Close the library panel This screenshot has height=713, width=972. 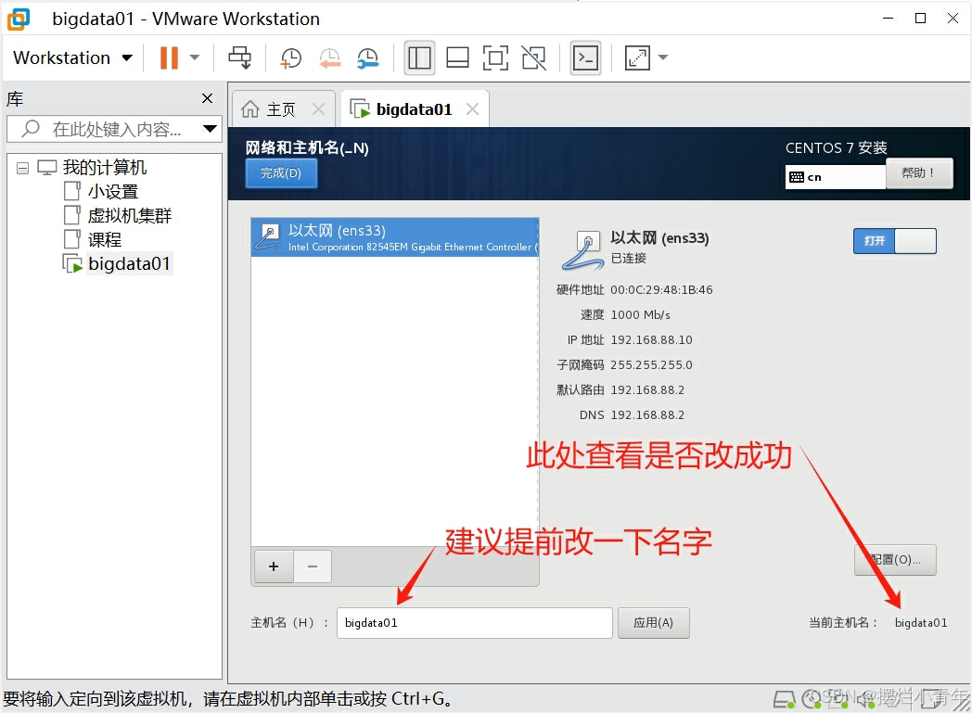click(x=208, y=98)
